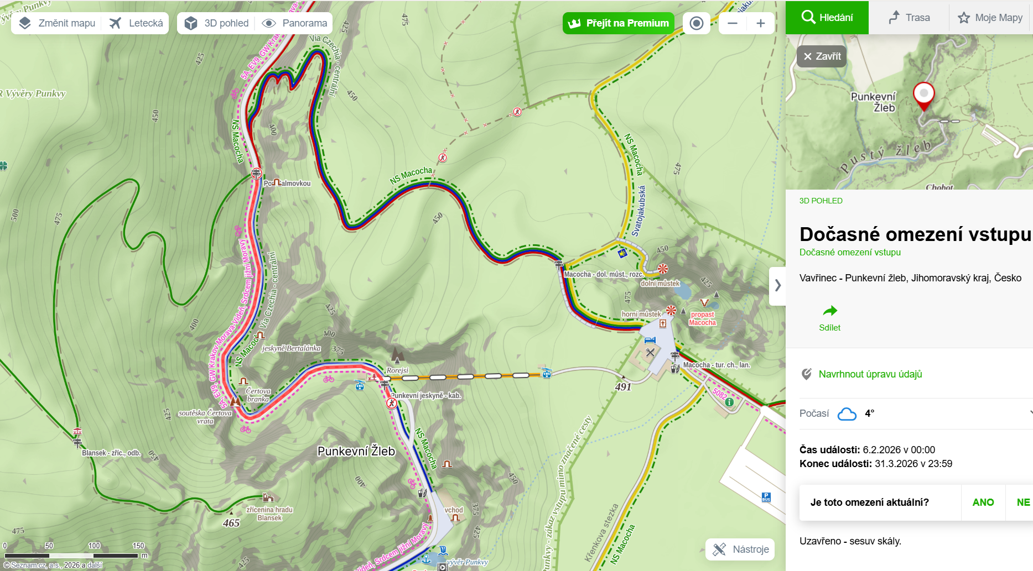Open the Trasa route tab
The width and height of the screenshot is (1033, 571).
[x=909, y=18]
